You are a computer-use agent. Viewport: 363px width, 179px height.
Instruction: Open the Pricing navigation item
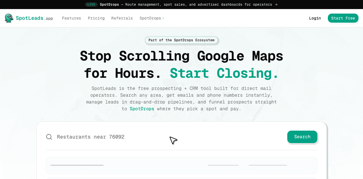[x=96, y=18]
